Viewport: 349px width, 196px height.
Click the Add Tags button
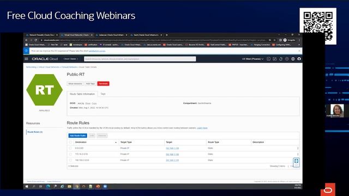[91, 84]
